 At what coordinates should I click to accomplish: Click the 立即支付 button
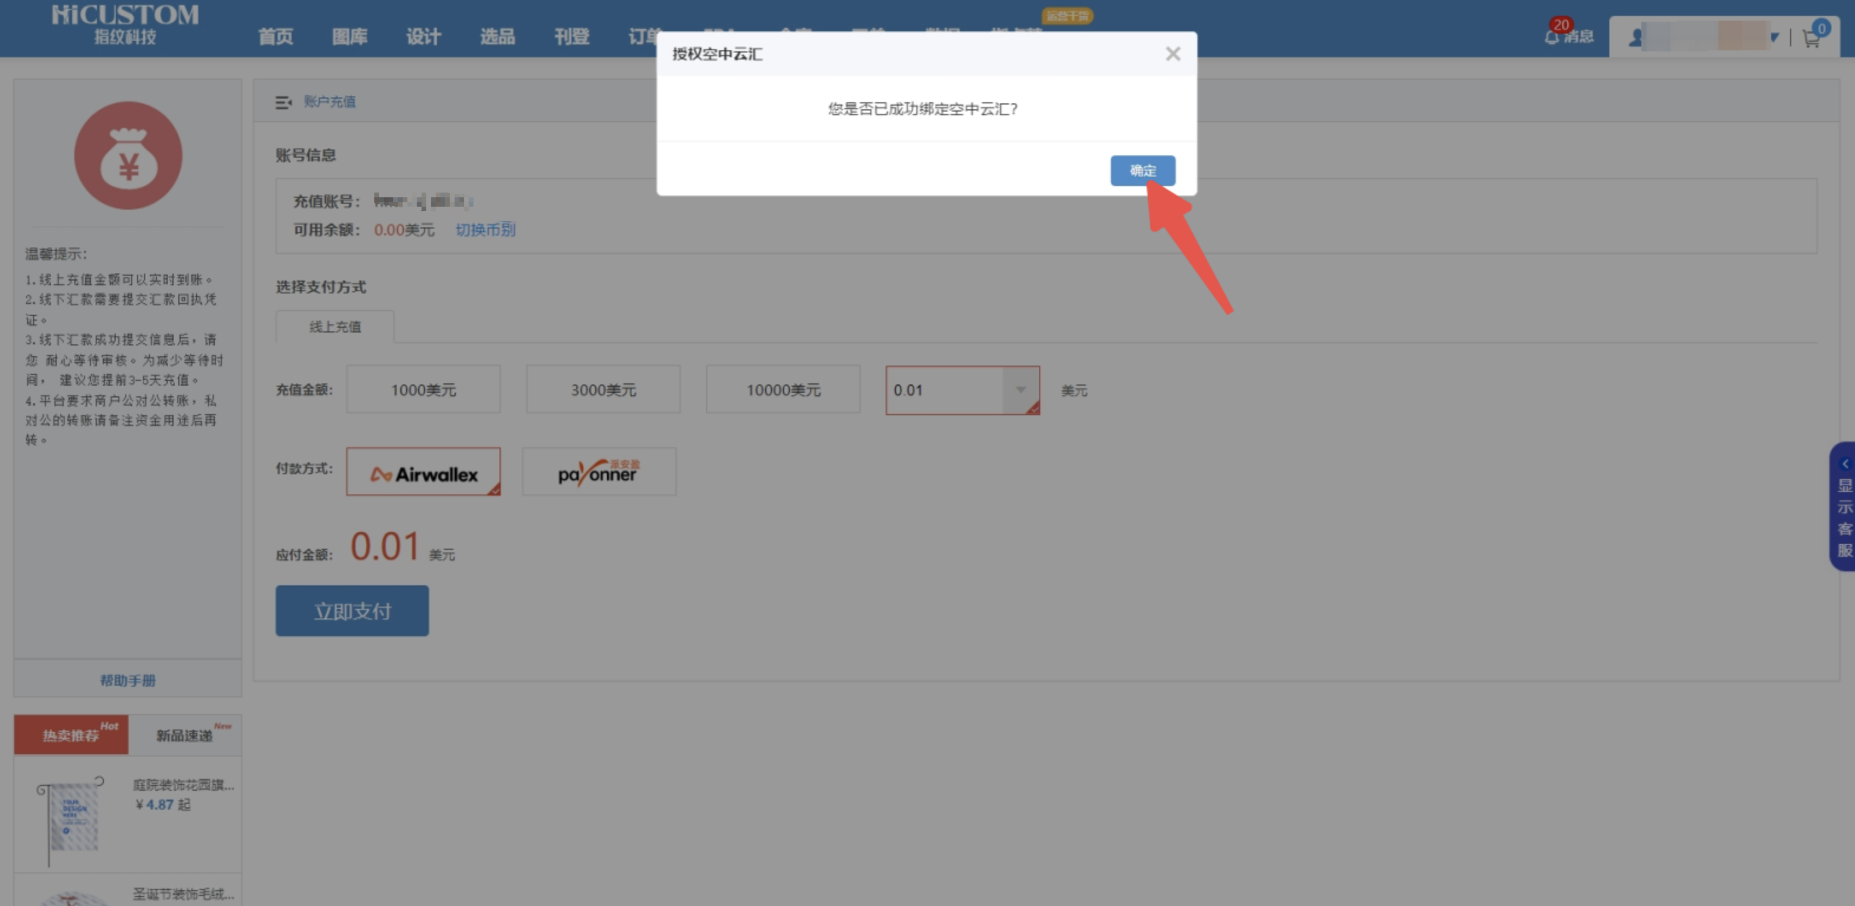point(352,611)
